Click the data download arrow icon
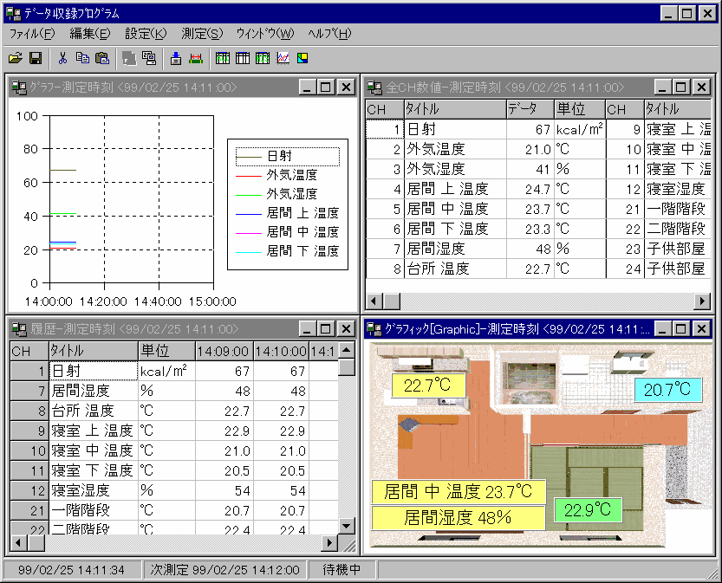The width and height of the screenshot is (722, 583). point(176,58)
